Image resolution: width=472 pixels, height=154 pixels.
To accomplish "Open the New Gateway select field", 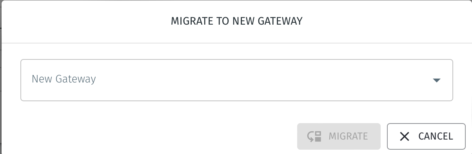I will click(x=237, y=80).
